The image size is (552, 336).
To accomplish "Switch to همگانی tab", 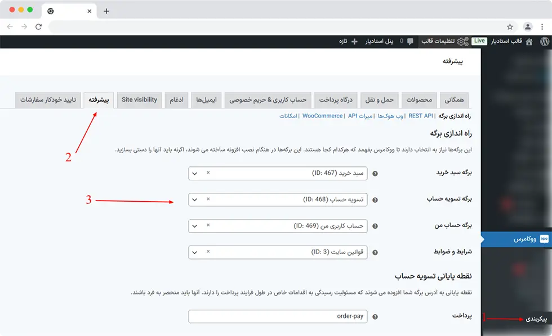I will [454, 100].
